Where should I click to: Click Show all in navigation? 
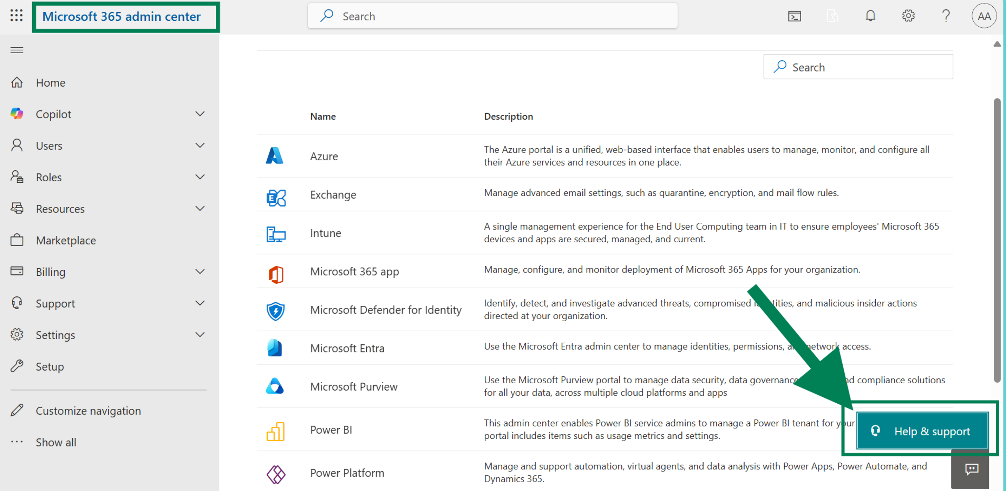[x=56, y=442]
